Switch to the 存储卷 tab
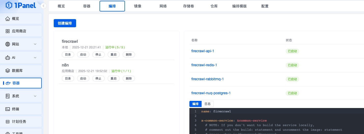364x134 pixels. 189,6
